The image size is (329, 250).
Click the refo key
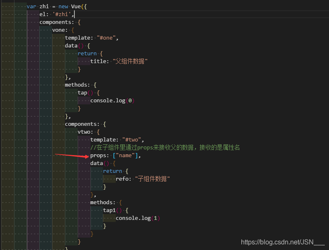click(122, 179)
